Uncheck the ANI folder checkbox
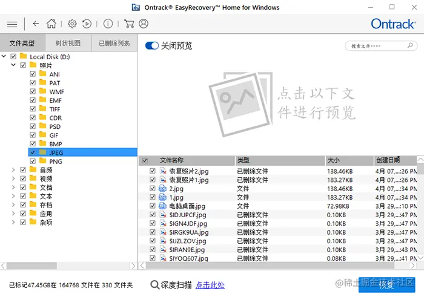The image size is (424, 297). (x=33, y=74)
